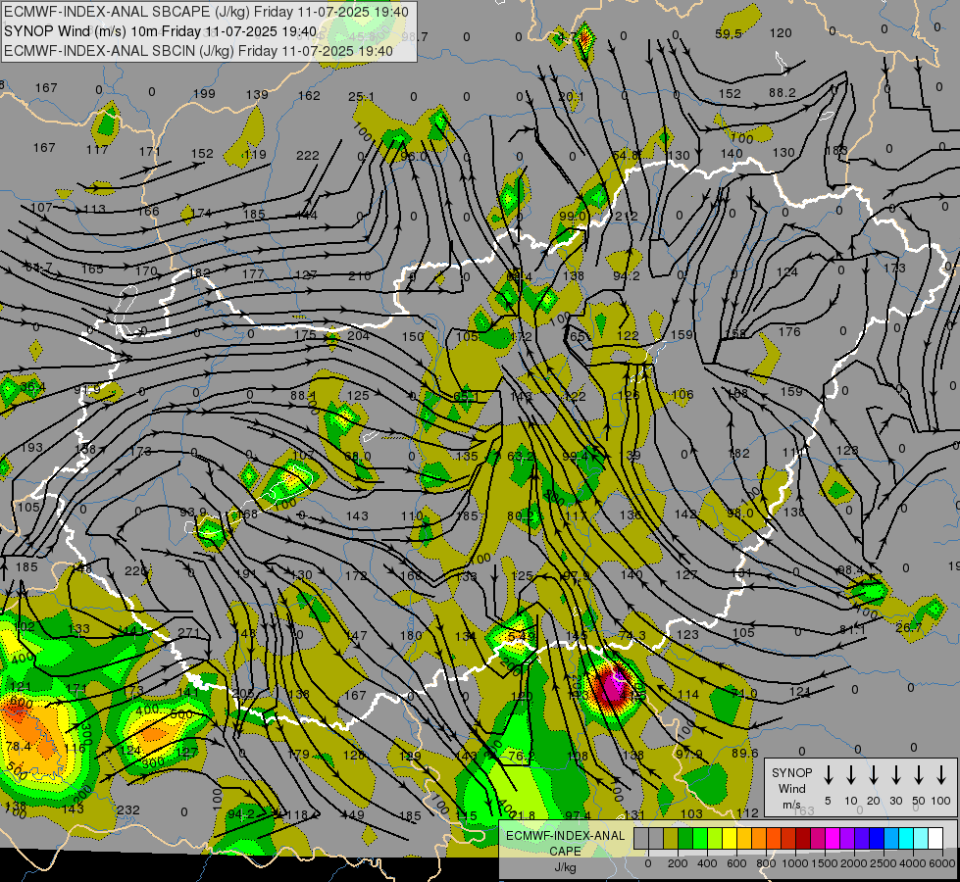Click the SBCAPE title line at top
Screen dimensions: 960x882
[x=206, y=12]
